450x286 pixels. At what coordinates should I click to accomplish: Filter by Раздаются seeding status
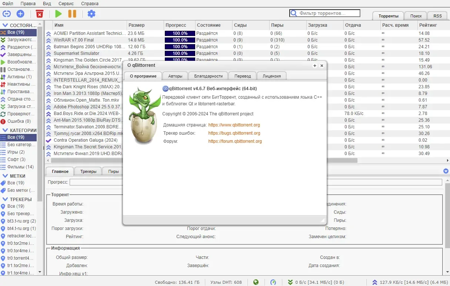tap(19, 47)
